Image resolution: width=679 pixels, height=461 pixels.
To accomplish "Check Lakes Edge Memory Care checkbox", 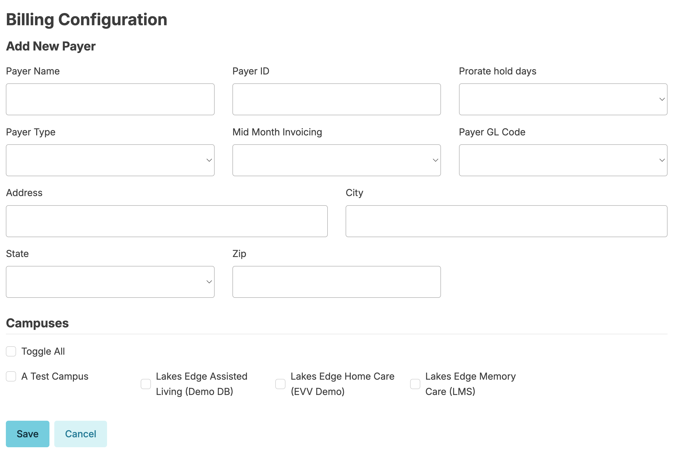I will [x=415, y=384].
